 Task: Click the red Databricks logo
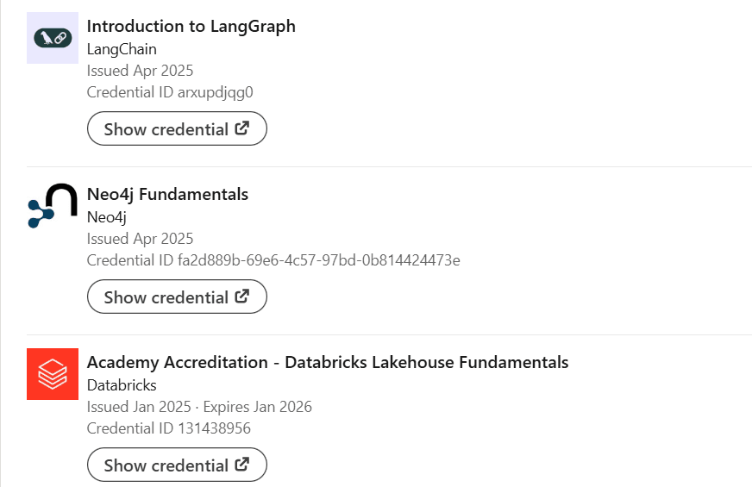click(53, 374)
